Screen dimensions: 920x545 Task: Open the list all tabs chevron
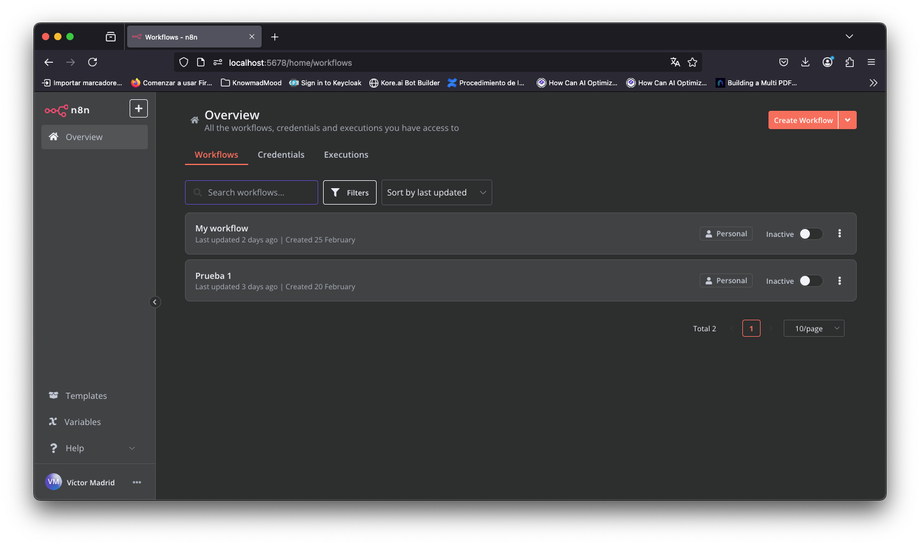click(849, 37)
